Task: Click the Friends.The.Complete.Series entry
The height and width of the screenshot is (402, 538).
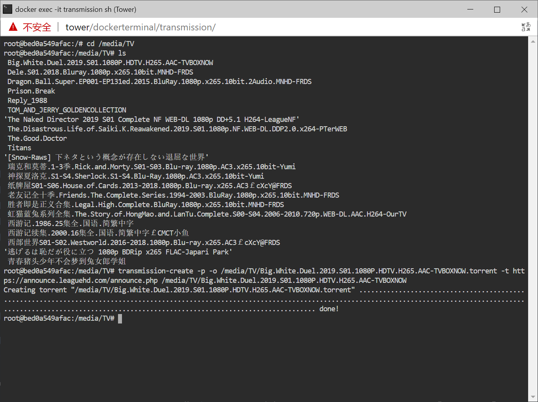Action: point(173,195)
